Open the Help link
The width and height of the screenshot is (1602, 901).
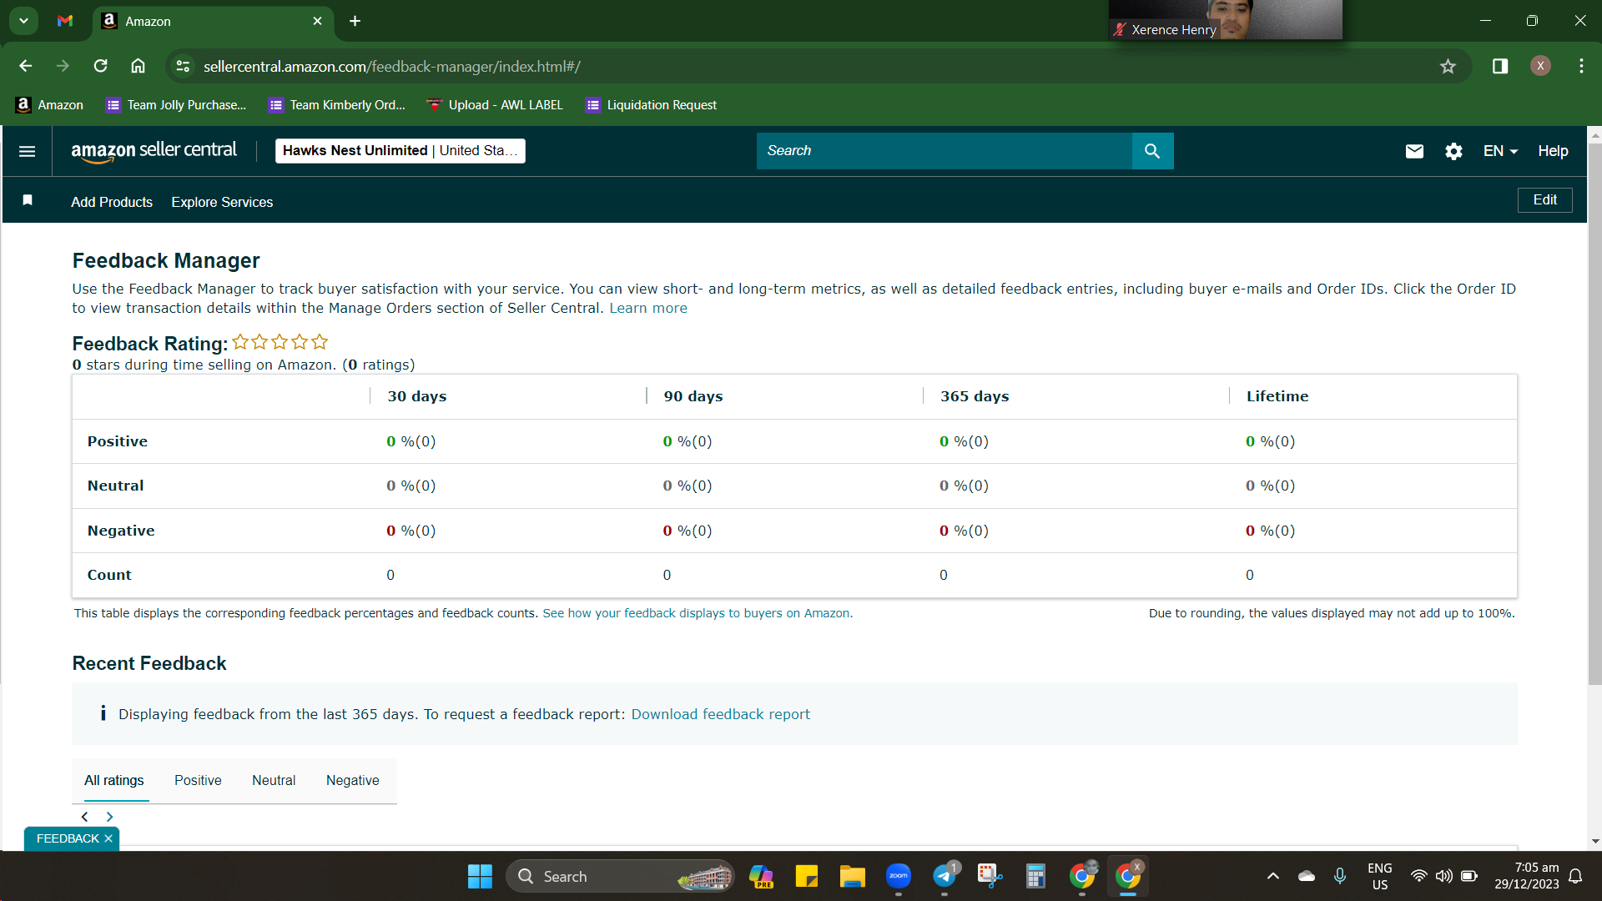(x=1553, y=151)
